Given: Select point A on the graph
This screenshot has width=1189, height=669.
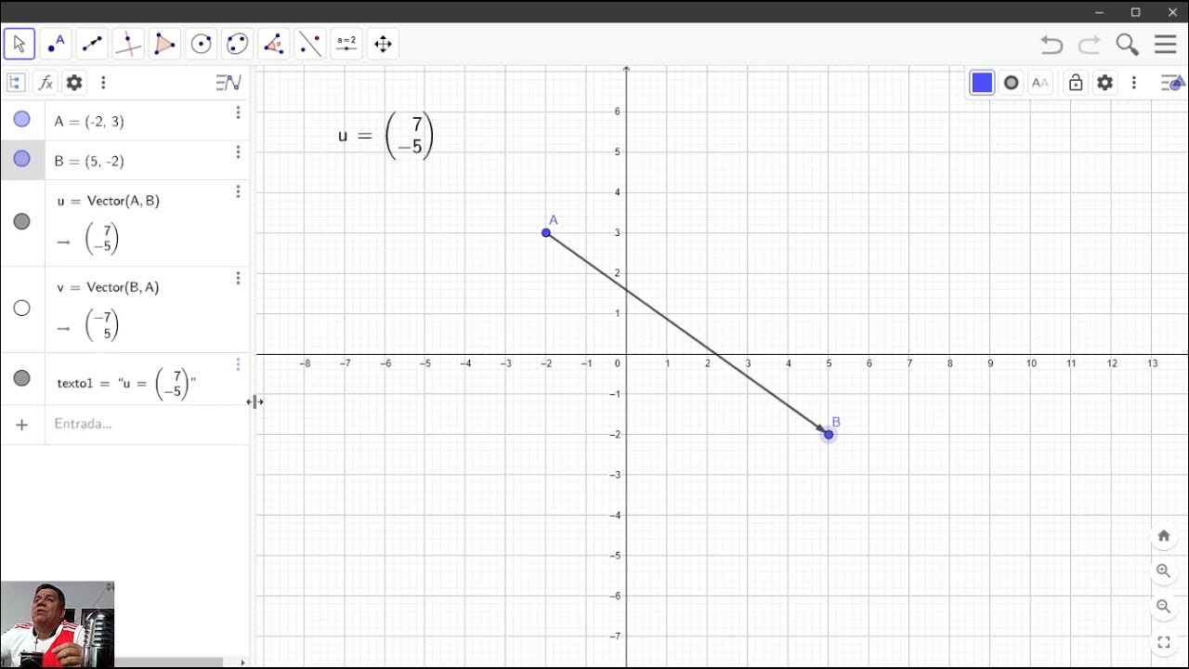Looking at the screenshot, I should [x=546, y=232].
